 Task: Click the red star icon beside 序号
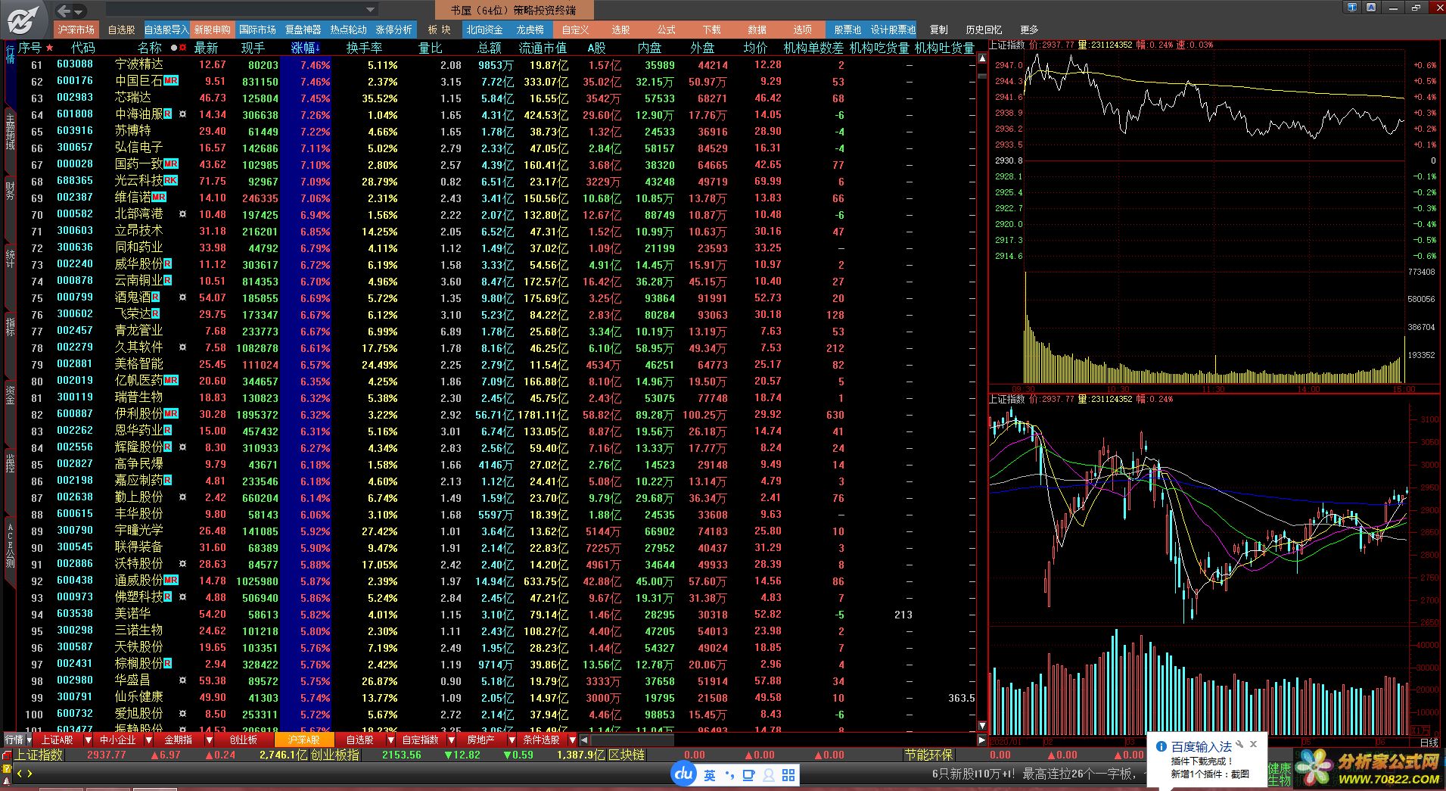coord(50,47)
